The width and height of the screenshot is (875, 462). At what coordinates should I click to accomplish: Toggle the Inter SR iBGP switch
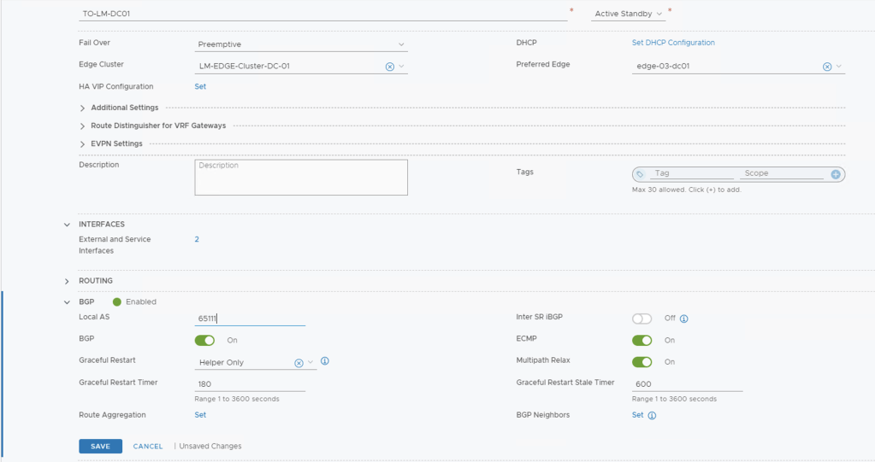pos(641,319)
